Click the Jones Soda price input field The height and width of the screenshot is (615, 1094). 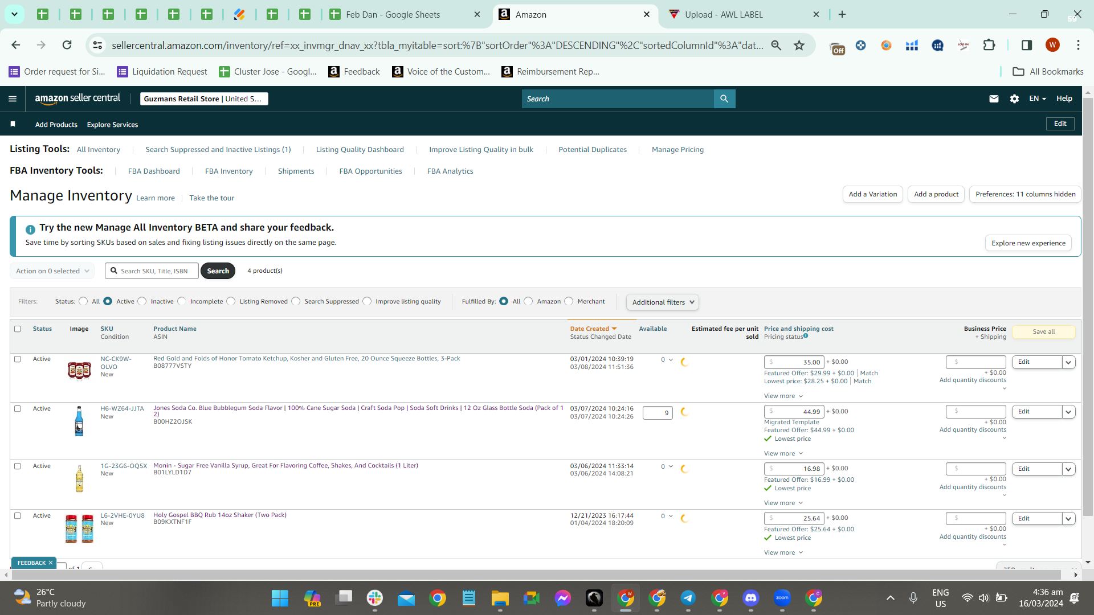pos(794,412)
